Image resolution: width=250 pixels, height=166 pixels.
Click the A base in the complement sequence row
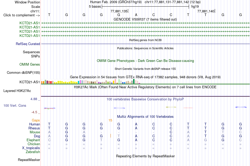(136, 15)
